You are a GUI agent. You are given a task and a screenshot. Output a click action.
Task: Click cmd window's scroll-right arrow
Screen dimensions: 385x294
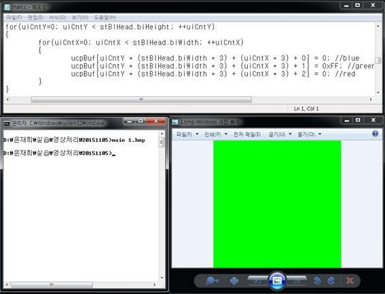tap(154, 284)
